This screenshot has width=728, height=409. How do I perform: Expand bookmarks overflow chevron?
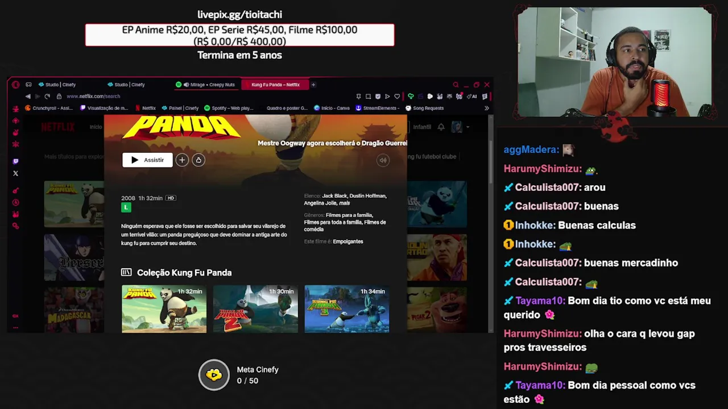tap(486, 108)
